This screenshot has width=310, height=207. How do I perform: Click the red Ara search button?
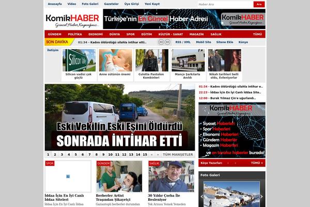(x=259, y=4)
